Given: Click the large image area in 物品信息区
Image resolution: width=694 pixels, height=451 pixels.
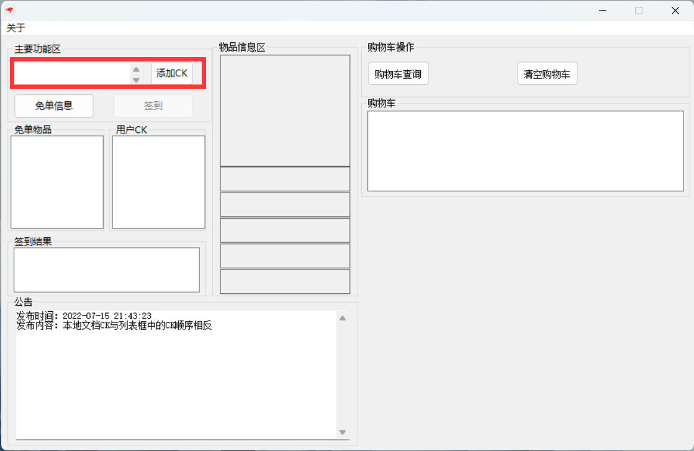Looking at the screenshot, I should pos(285,111).
